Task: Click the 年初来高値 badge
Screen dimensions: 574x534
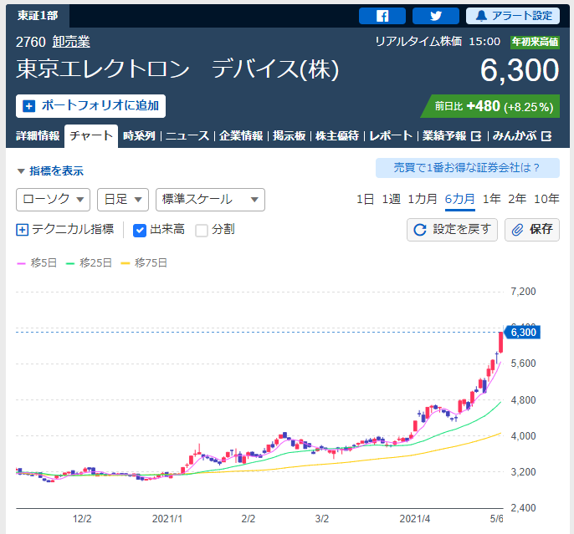Action: click(x=536, y=42)
